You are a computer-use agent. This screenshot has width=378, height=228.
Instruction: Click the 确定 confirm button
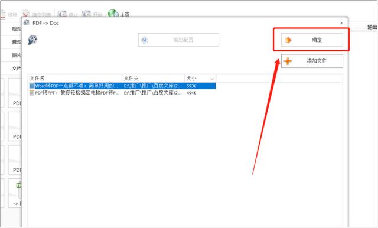312,40
